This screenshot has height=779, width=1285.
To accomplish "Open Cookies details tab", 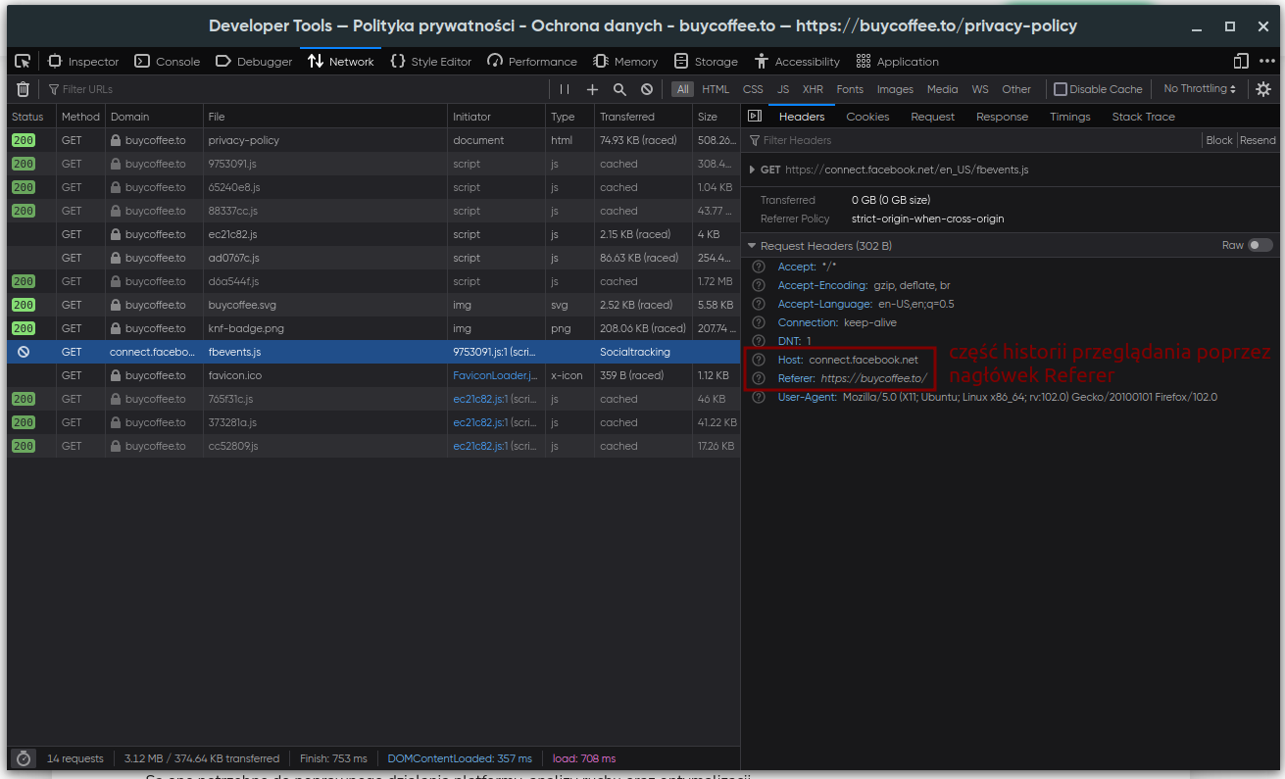I will coord(867,117).
